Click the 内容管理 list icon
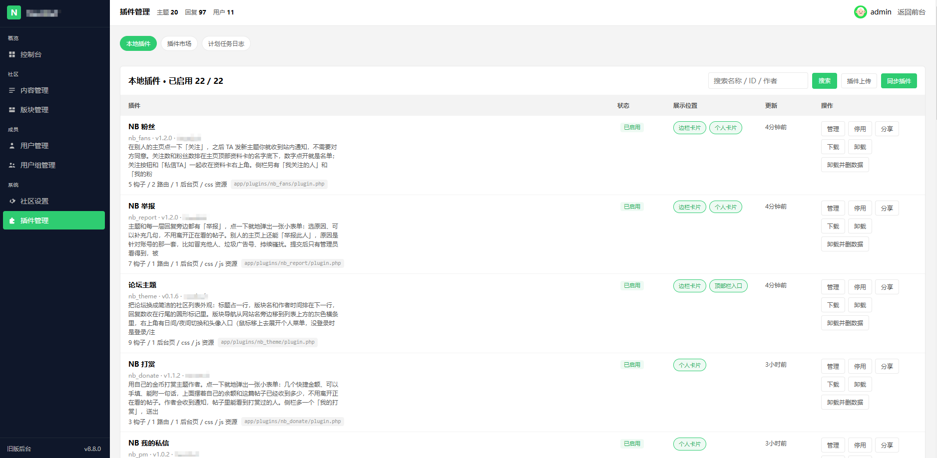Screen dimensions: 937x458 (12, 90)
